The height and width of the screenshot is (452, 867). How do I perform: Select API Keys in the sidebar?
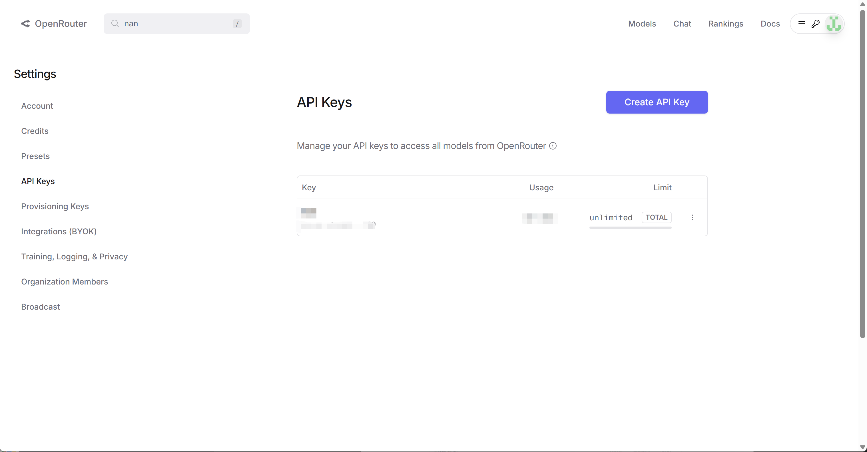(x=38, y=181)
